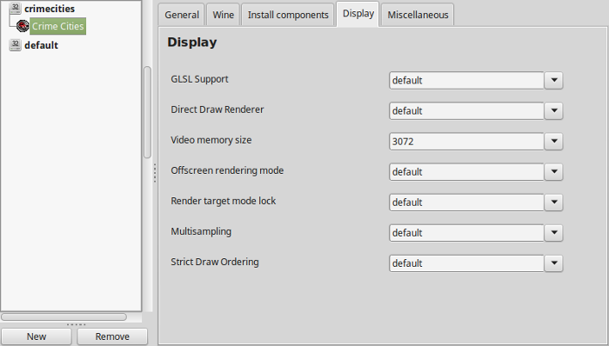Click the Crime Cities shortcut icon
The width and height of the screenshot is (609, 346).
pos(23,26)
